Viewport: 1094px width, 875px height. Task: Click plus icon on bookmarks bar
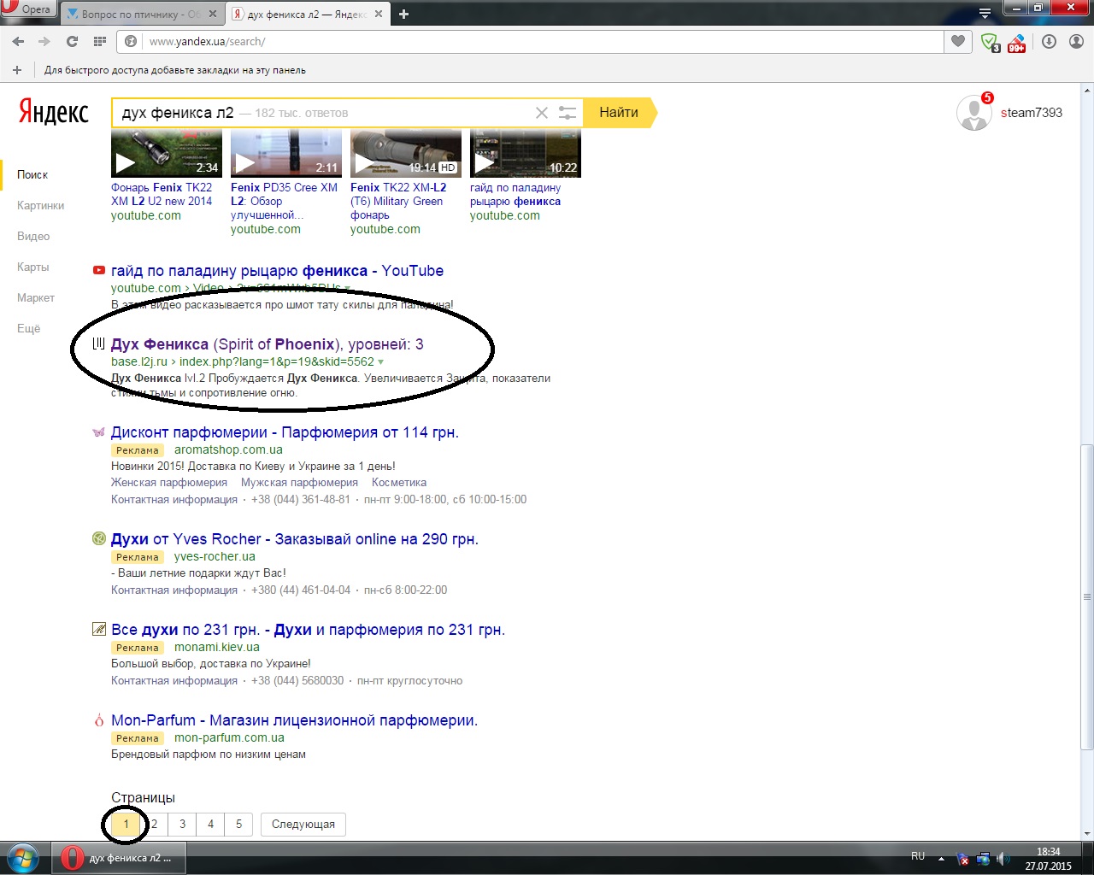tap(17, 70)
